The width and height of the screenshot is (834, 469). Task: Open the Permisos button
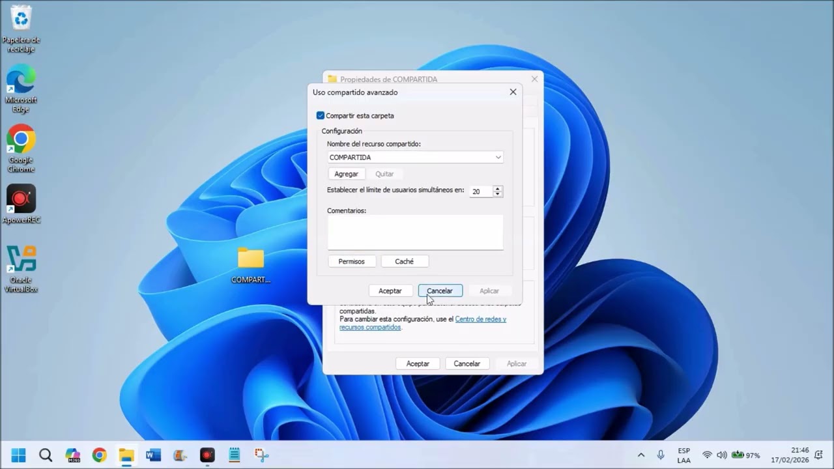(351, 261)
